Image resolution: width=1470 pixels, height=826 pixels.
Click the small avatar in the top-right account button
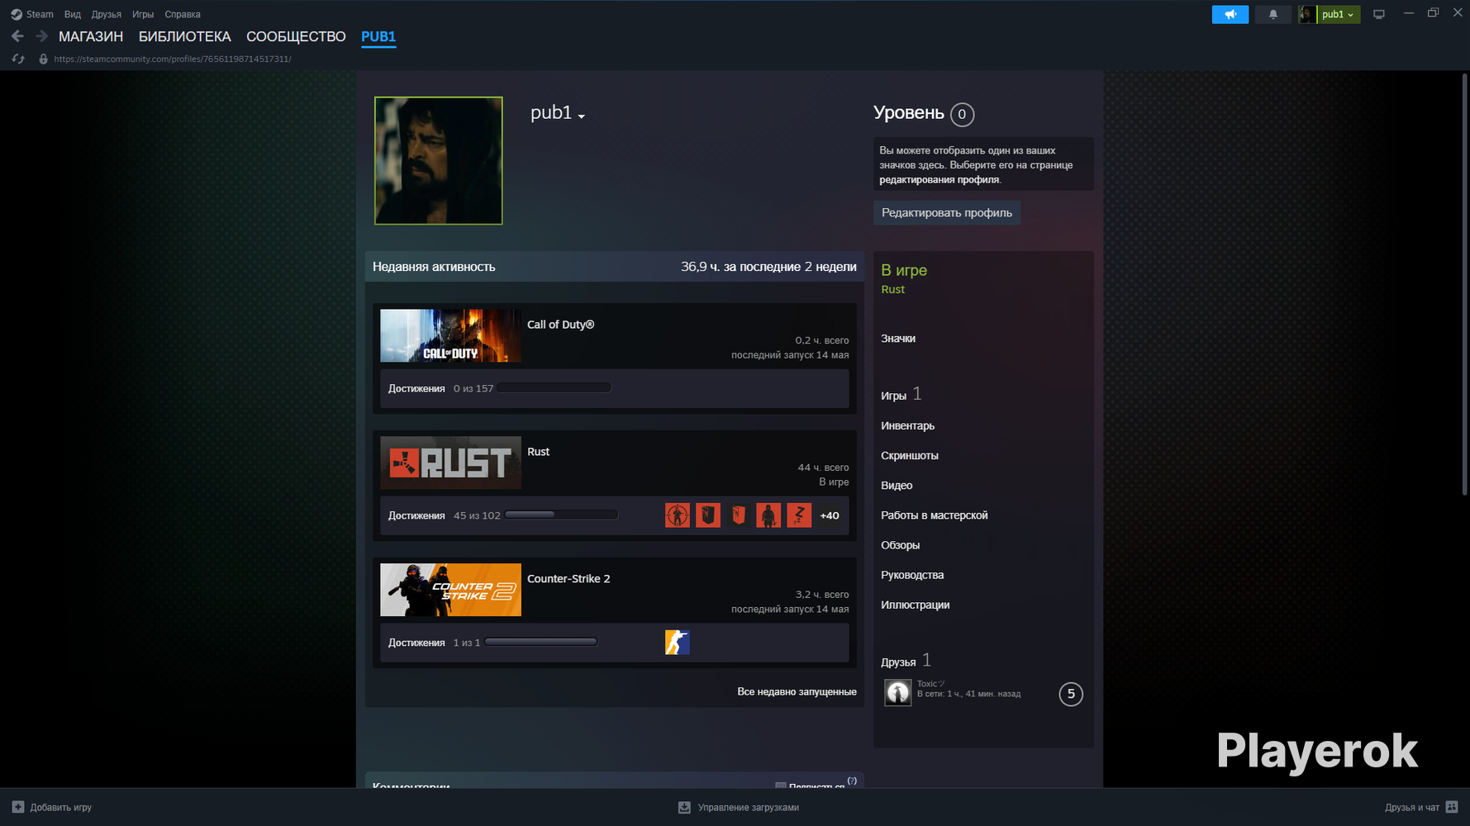click(1307, 14)
